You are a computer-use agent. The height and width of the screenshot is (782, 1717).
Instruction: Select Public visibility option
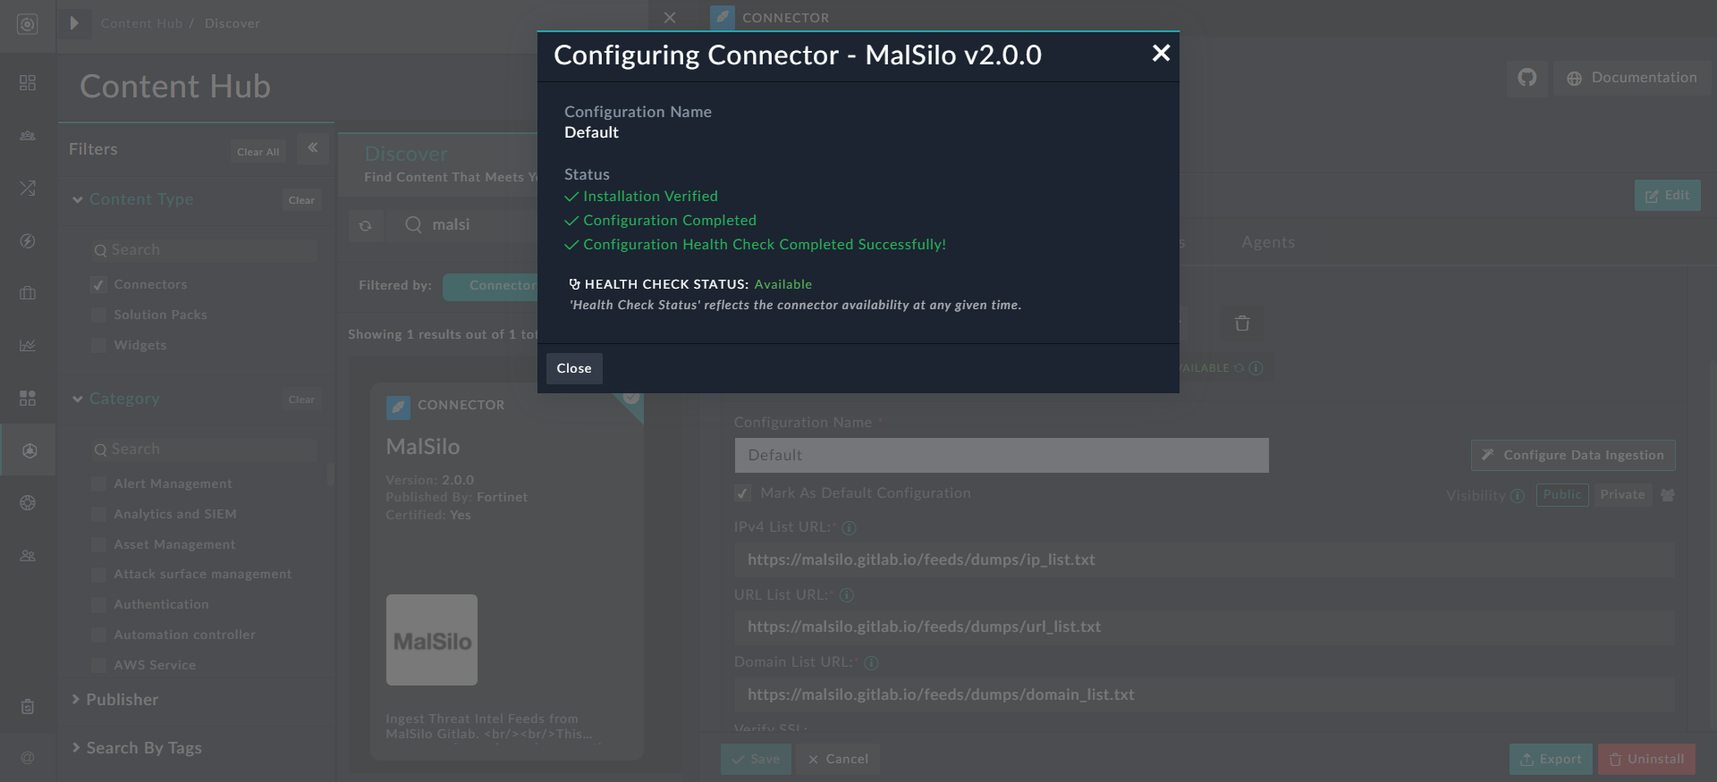[1562, 495]
